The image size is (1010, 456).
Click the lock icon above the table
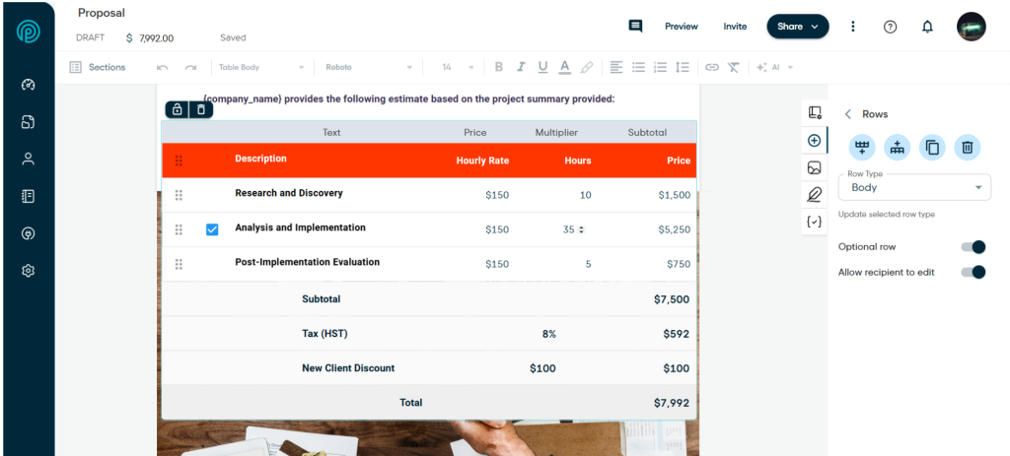(177, 109)
